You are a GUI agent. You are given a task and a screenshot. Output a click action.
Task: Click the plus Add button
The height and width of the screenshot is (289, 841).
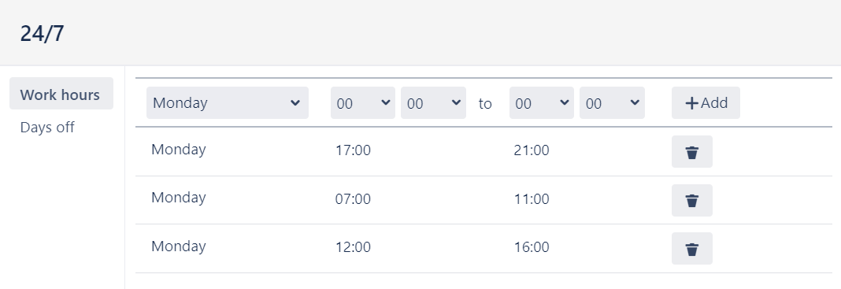coord(706,103)
